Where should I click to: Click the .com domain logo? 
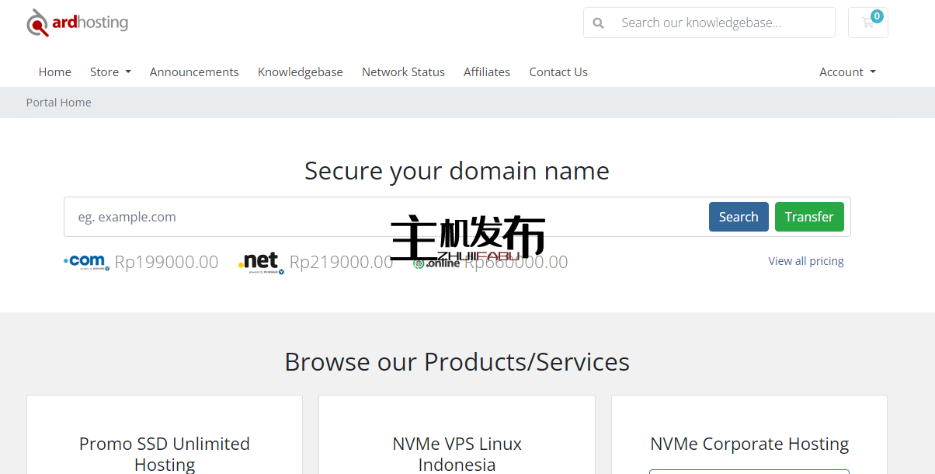(86, 262)
